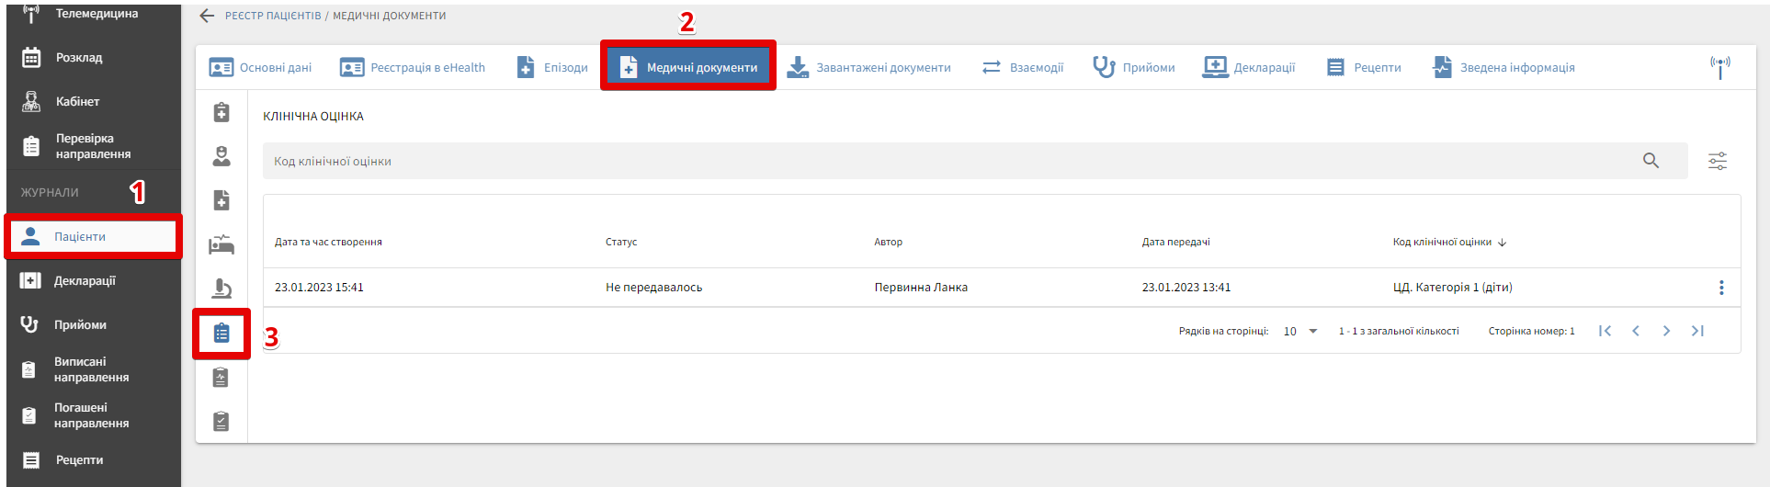
Task: Jump to last page of table
Action: click(1697, 331)
